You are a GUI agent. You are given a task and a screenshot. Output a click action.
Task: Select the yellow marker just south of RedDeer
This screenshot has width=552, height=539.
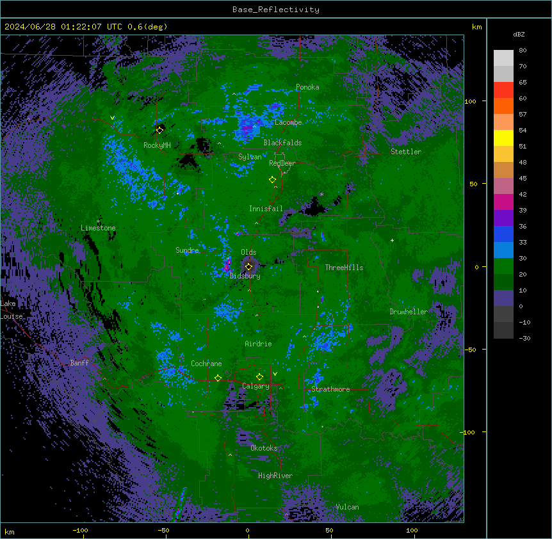coord(272,180)
